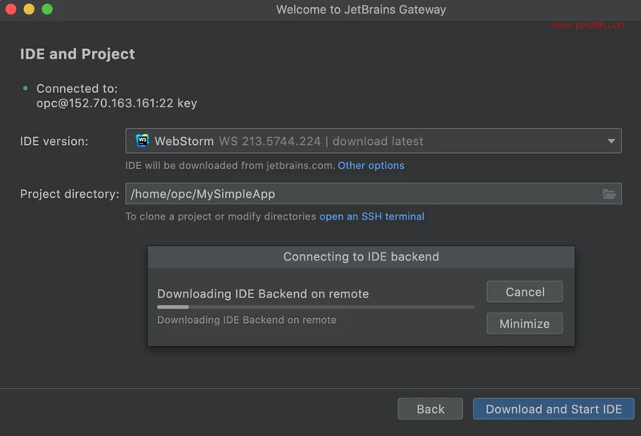This screenshot has width=641, height=436.
Task: Click the green zoom window button
Action: (47, 9)
